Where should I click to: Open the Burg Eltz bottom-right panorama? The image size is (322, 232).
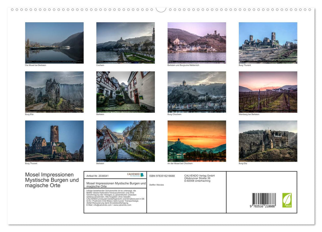pyautogui.click(x=268, y=141)
